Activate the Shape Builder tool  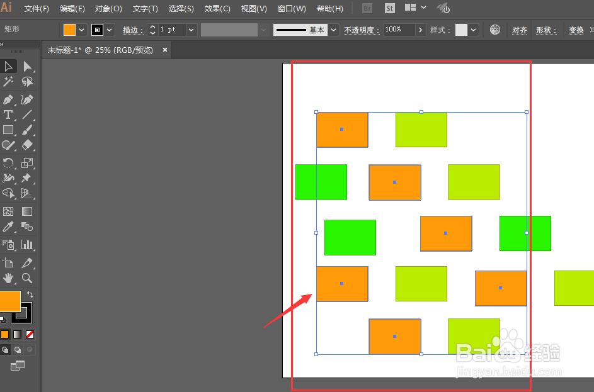pyautogui.click(x=8, y=193)
